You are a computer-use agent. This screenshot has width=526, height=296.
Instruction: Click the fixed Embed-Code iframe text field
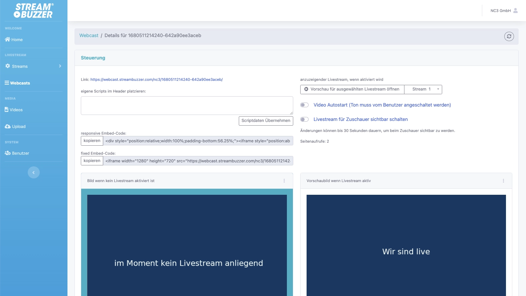click(x=198, y=161)
